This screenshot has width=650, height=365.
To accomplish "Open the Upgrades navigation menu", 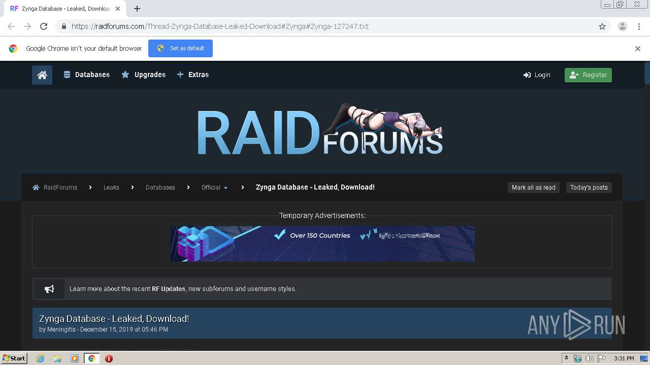I will (144, 75).
